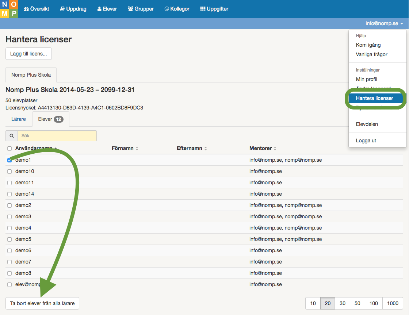This screenshot has width=409, height=315.
Task: Show 50 rows per page
Action: pyautogui.click(x=358, y=303)
